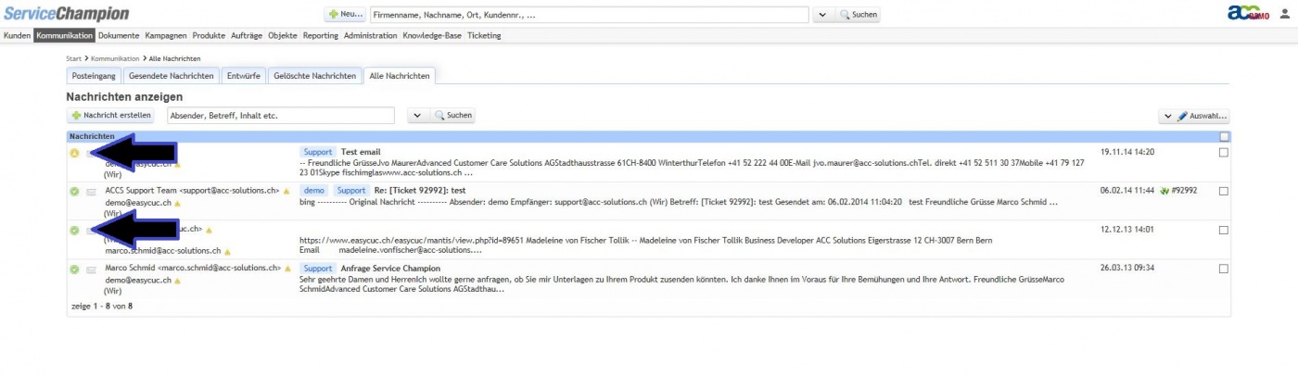Viewport: 1298px width, 376px height.
Task: Open the Test email subject
Action: 361,152
